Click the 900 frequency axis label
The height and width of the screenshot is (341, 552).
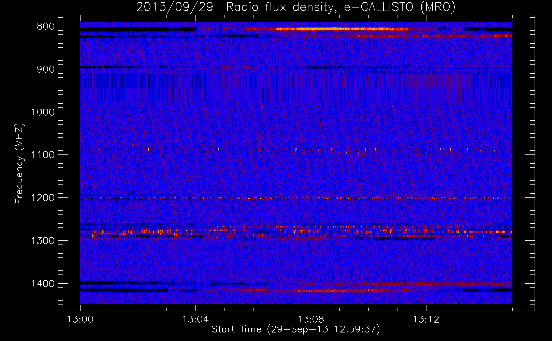pyautogui.click(x=45, y=69)
